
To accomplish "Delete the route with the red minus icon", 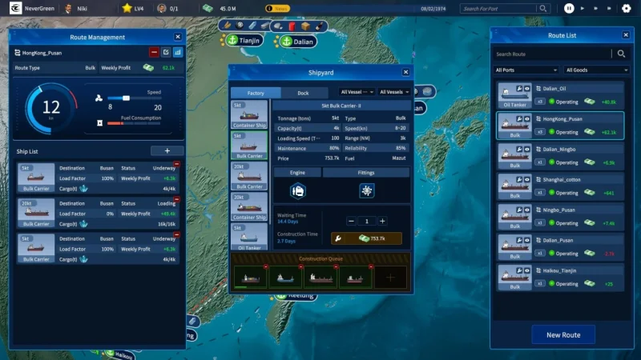I will [x=154, y=53].
